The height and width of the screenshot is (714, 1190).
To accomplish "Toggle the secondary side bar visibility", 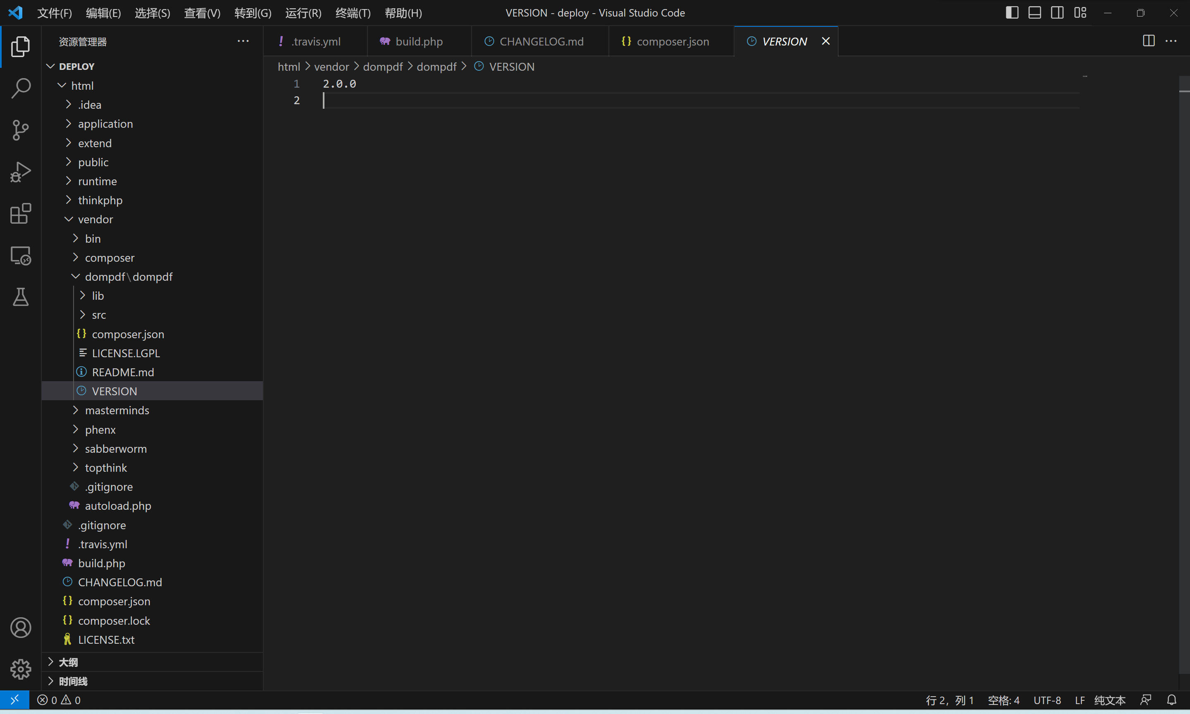I will coord(1057,13).
